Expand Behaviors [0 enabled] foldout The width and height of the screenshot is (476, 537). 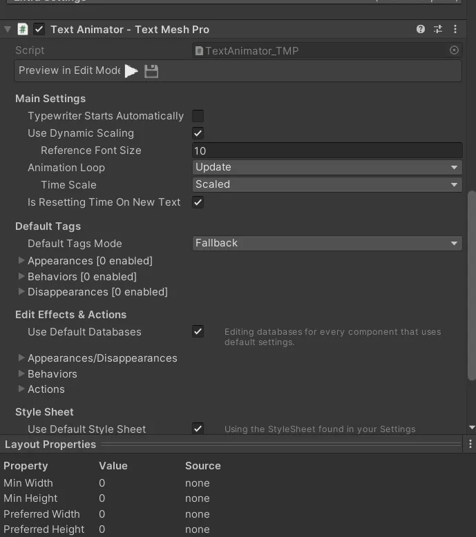21,276
